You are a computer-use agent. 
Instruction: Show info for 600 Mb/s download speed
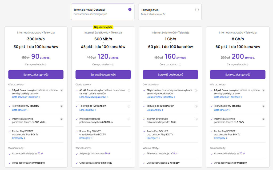(x=129, y=119)
